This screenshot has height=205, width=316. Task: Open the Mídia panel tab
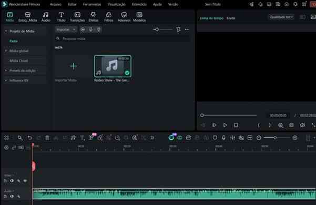(9, 17)
